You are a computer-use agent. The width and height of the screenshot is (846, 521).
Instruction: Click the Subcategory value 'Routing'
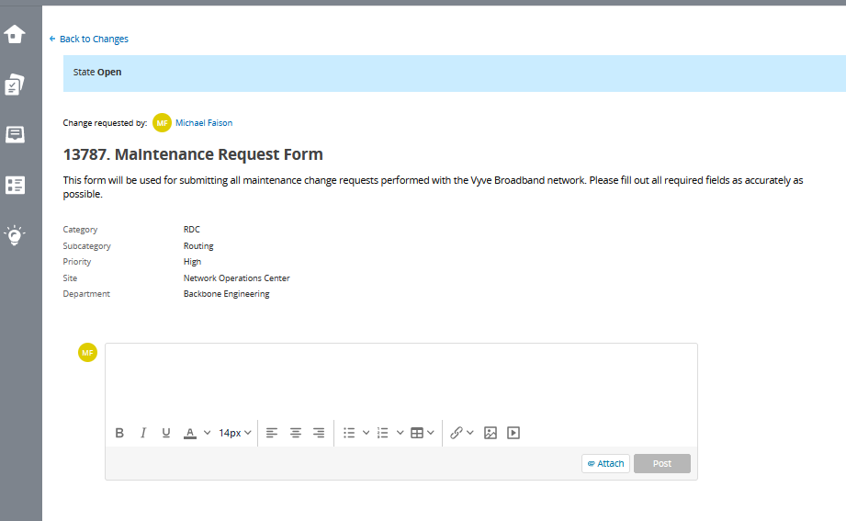click(198, 245)
